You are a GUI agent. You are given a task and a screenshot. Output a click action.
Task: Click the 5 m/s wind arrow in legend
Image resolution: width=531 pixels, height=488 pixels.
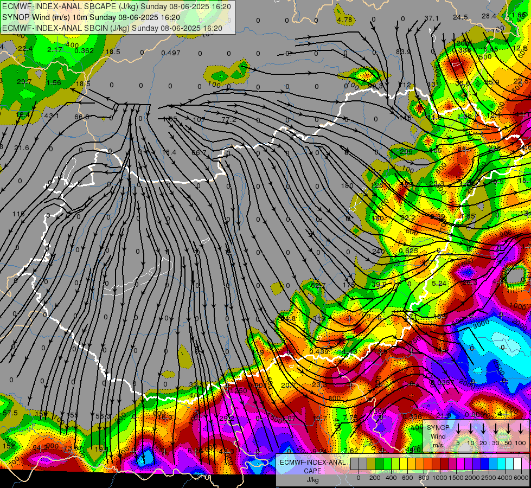tap(458, 429)
